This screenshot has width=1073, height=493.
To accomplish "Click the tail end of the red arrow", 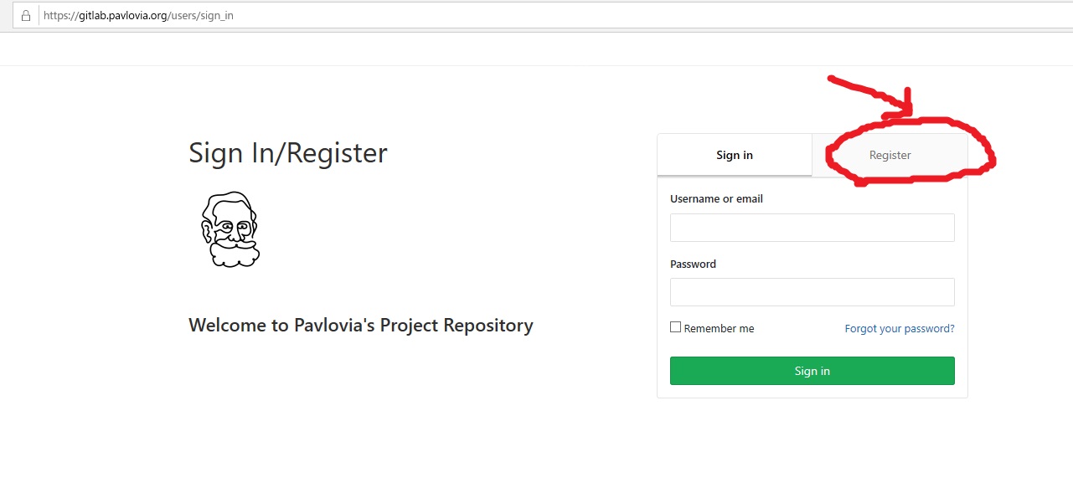I will pos(832,80).
